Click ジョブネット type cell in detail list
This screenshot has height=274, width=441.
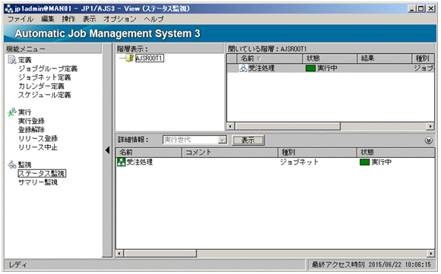click(299, 162)
